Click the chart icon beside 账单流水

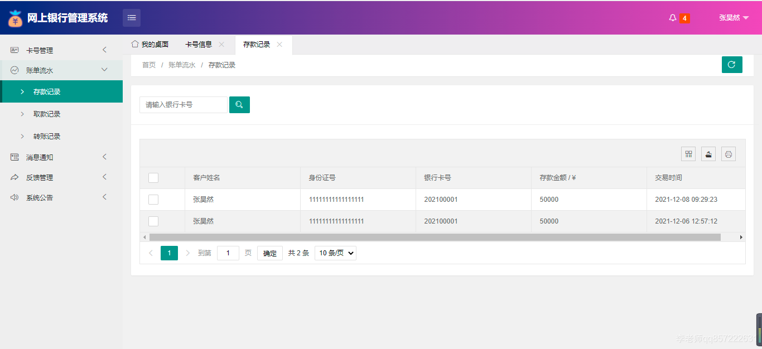(x=15, y=70)
